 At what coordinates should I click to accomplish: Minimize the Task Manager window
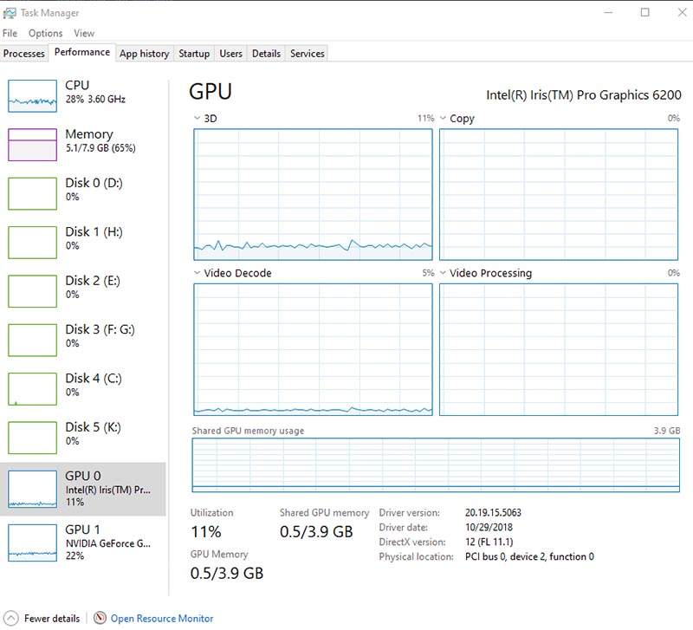(x=609, y=12)
